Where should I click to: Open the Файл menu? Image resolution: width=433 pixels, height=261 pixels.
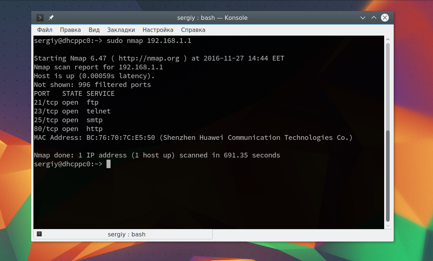point(45,30)
